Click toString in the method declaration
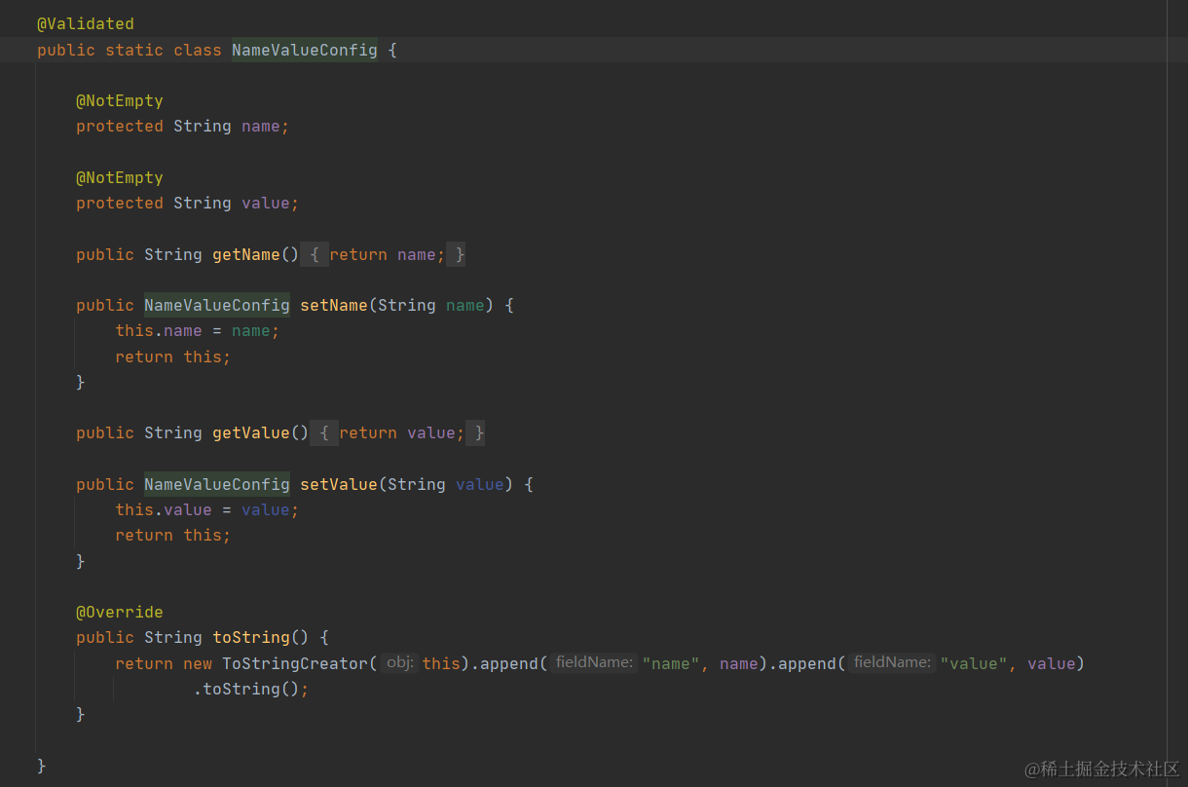The height and width of the screenshot is (787, 1188). coord(251,637)
